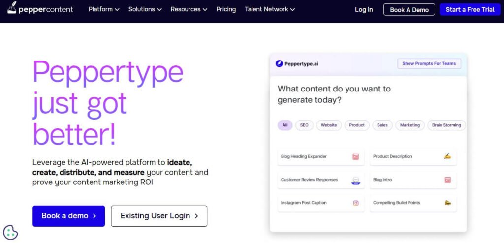The height and width of the screenshot is (243, 504).
Task: Open Product Description card
Action: pos(413,157)
